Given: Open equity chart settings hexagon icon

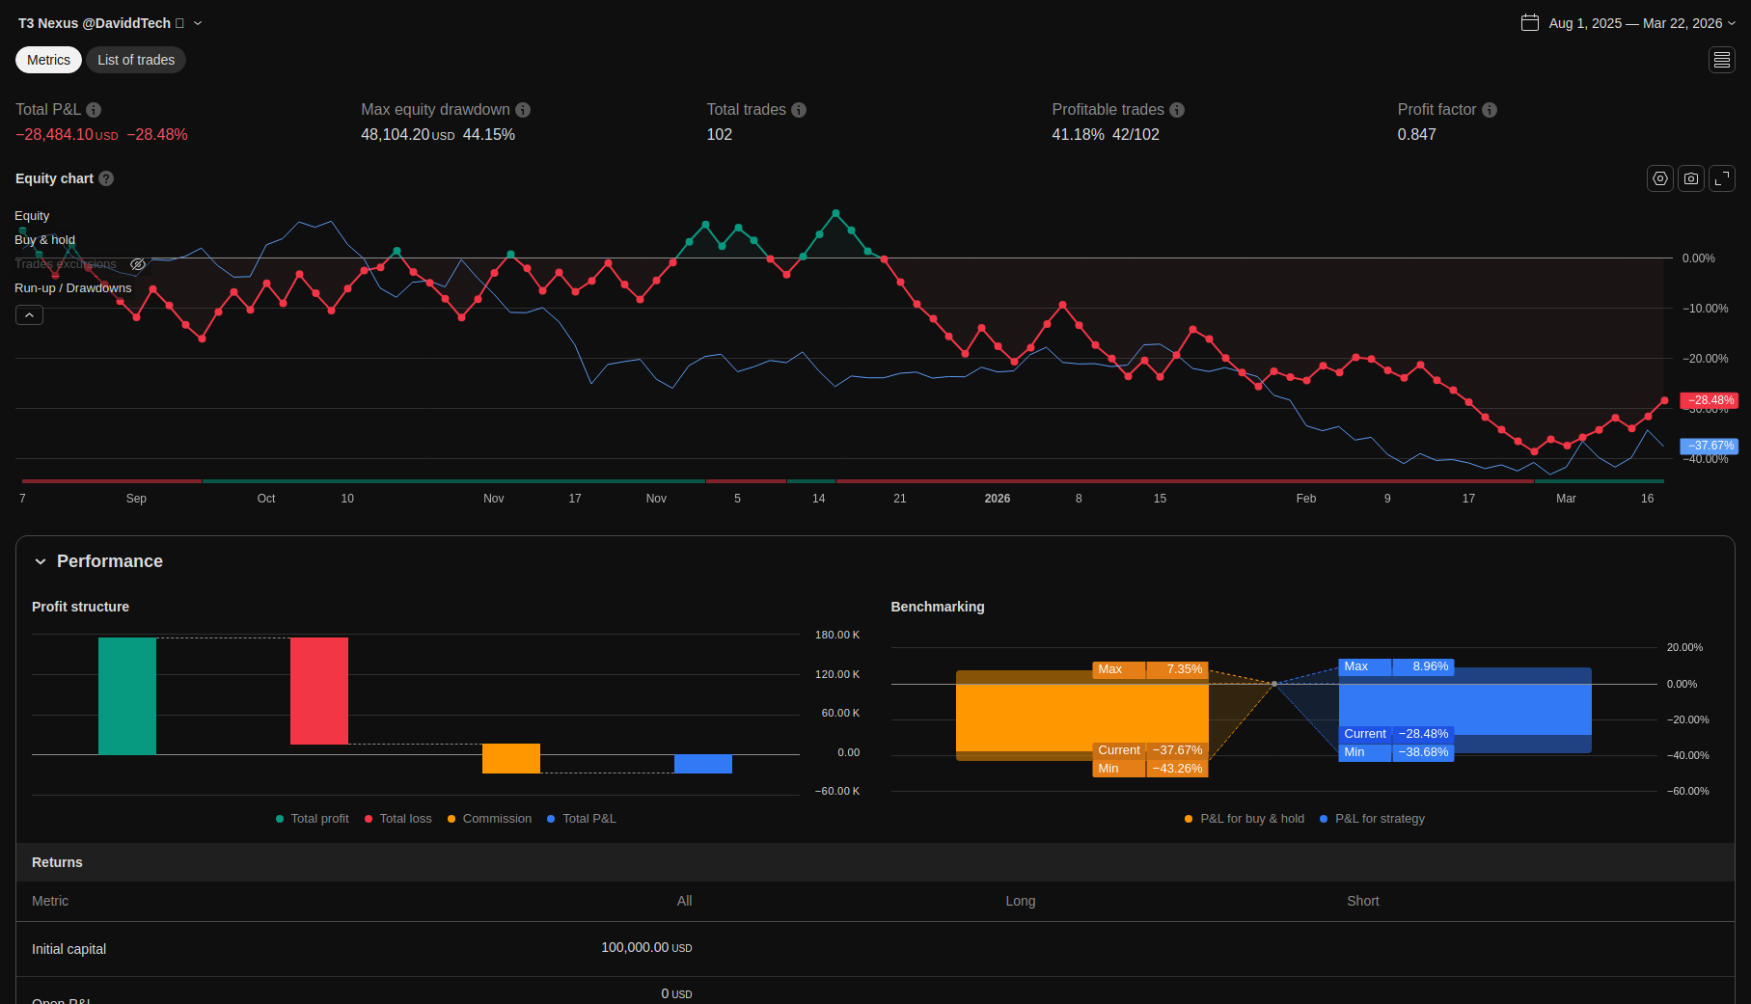Looking at the screenshot, I should point(1659,178).
